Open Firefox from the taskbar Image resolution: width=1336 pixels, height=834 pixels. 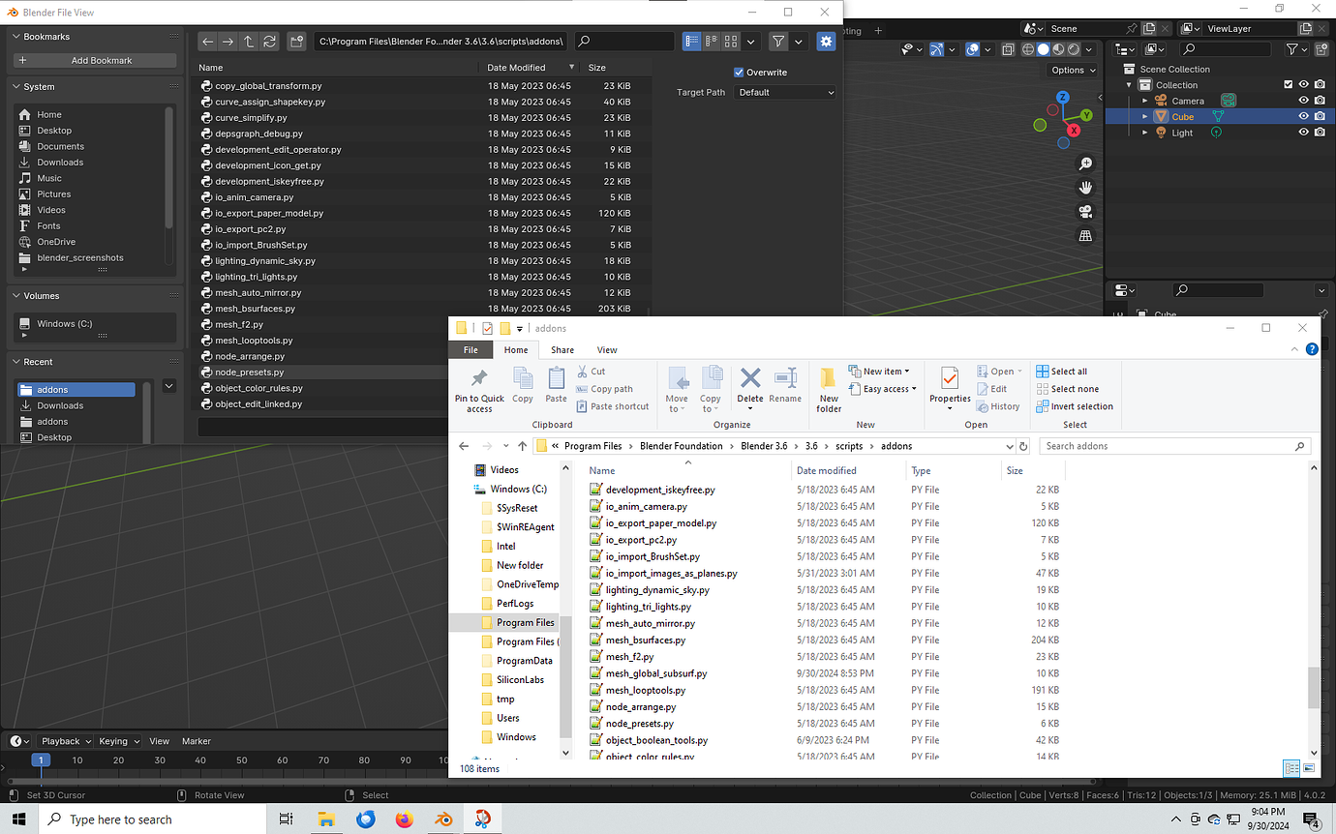404,819
